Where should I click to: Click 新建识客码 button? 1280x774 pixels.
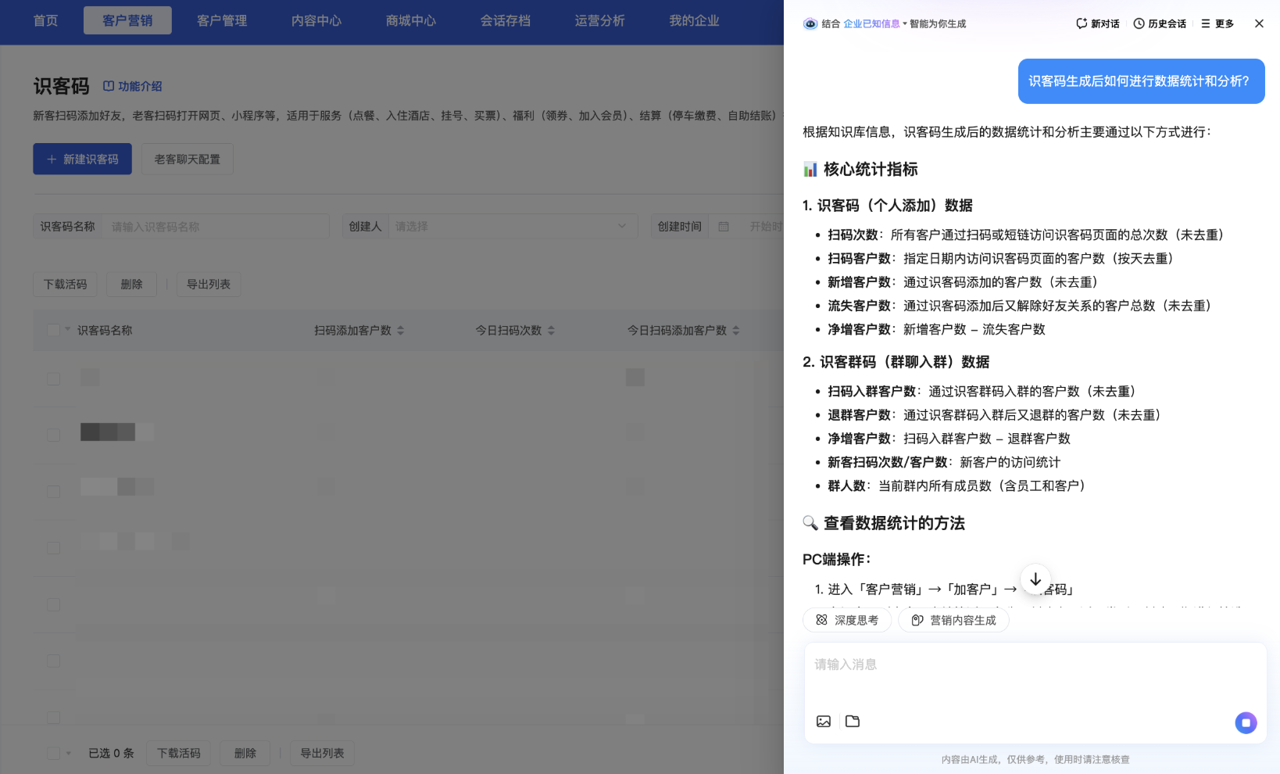pyautogui.click(x=82, y=159)
